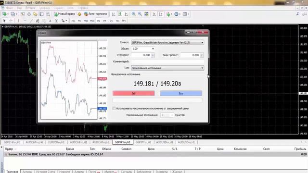
Task: Switch to the EURUSDm,H1 chart tab
Action: 56,142
